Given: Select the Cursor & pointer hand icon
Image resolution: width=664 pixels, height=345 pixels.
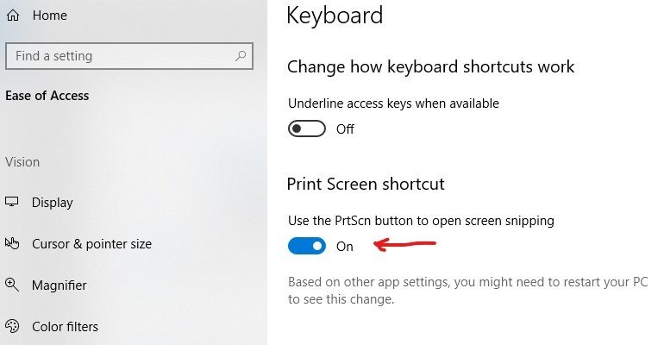Looking at the screenshot, I should pos(12,243).
